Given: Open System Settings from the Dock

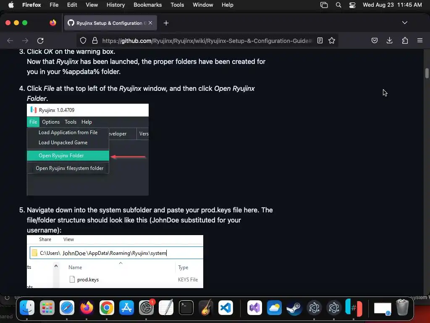Looking at the screenshot, I should [x=147, y=307].
